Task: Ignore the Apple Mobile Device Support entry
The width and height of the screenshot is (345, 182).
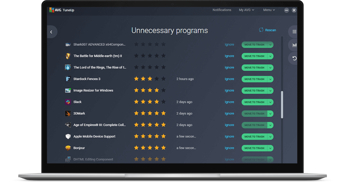Action: [229, 136]
